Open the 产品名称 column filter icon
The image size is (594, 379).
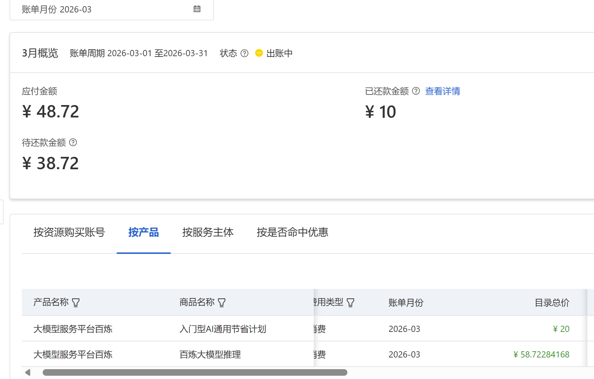(x=76, y=302)
